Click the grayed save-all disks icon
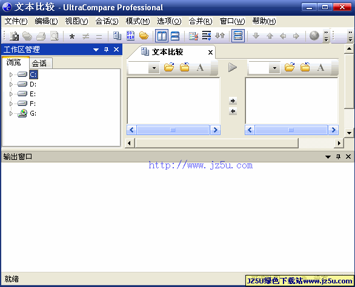The height and width of the screenshot is (287, 355). [27, 36]
